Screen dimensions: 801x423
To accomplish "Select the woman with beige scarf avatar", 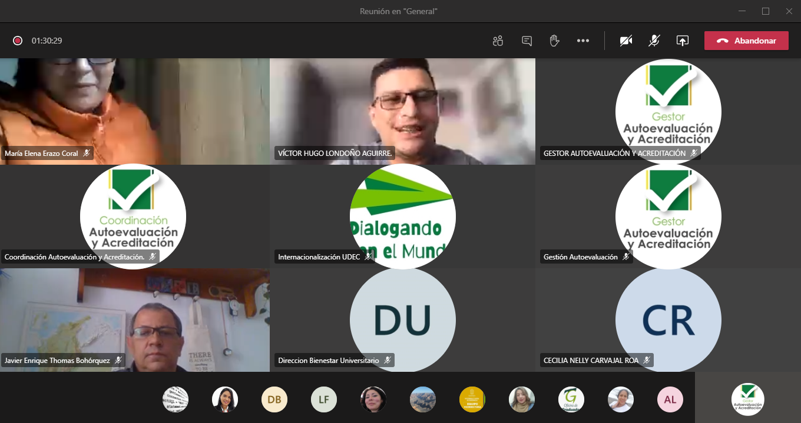I will click(522, 399).
